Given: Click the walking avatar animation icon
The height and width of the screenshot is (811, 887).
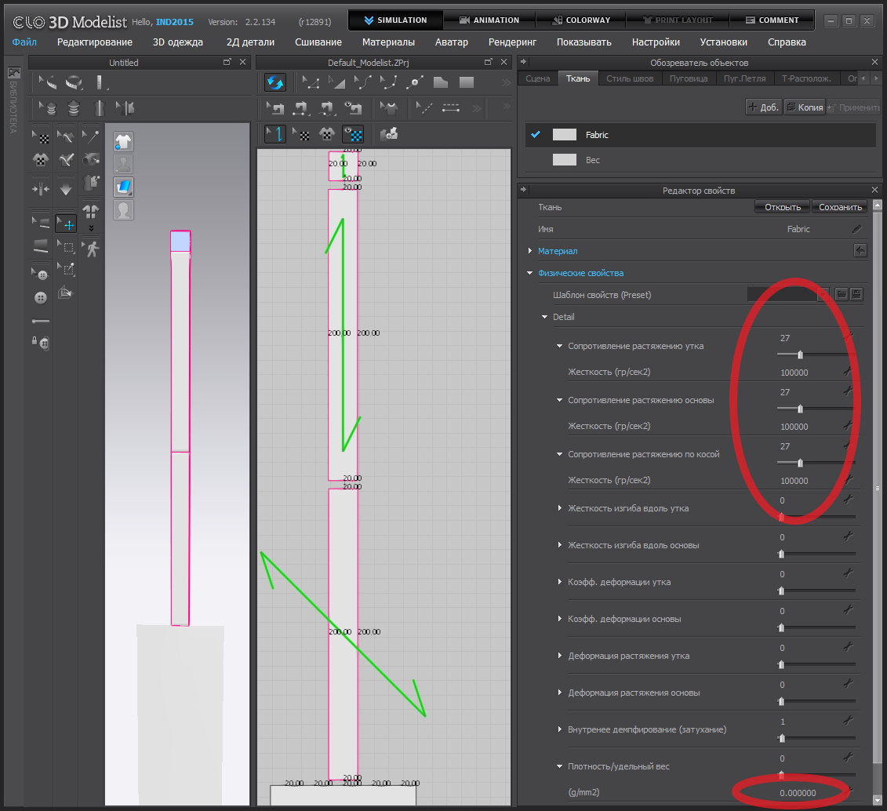Looking at the screenshot, I should pos(93,249).
